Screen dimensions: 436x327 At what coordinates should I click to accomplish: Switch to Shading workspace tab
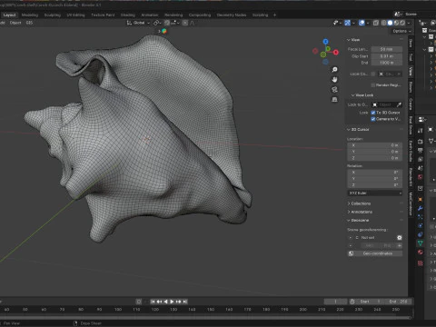[128, 15]
